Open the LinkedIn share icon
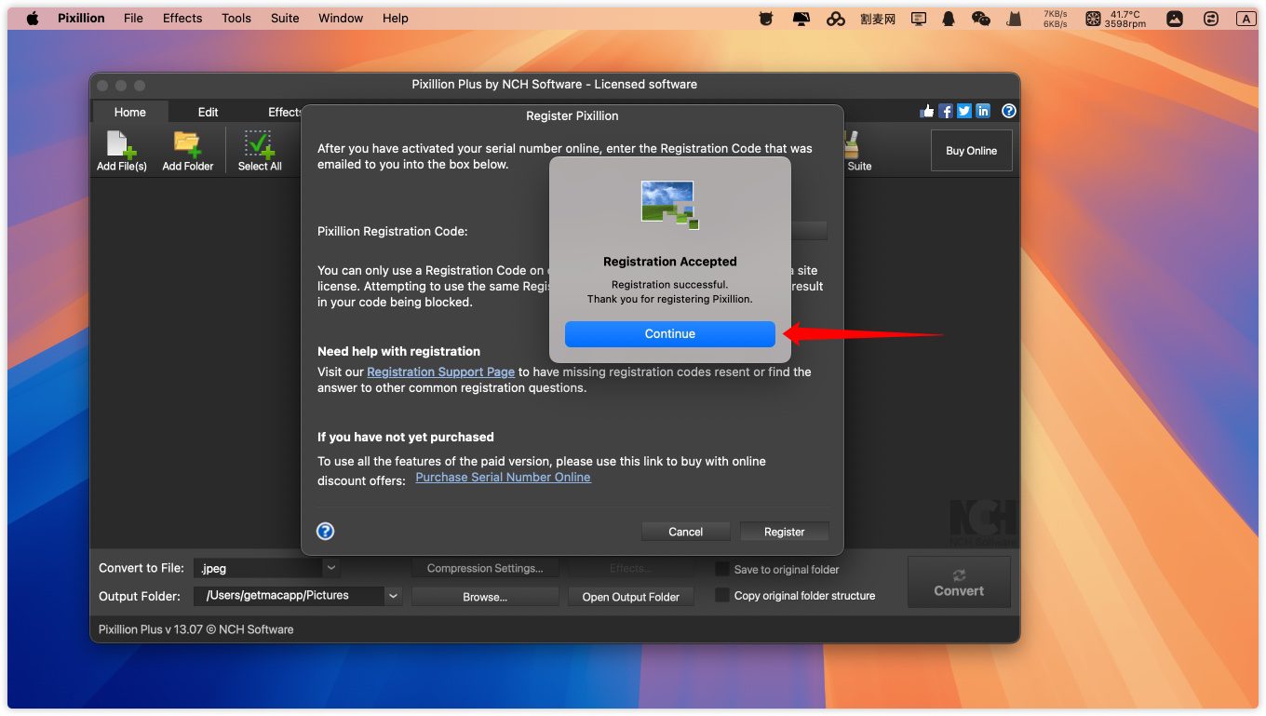This screenshot has width=1266, height=716. 983,111
